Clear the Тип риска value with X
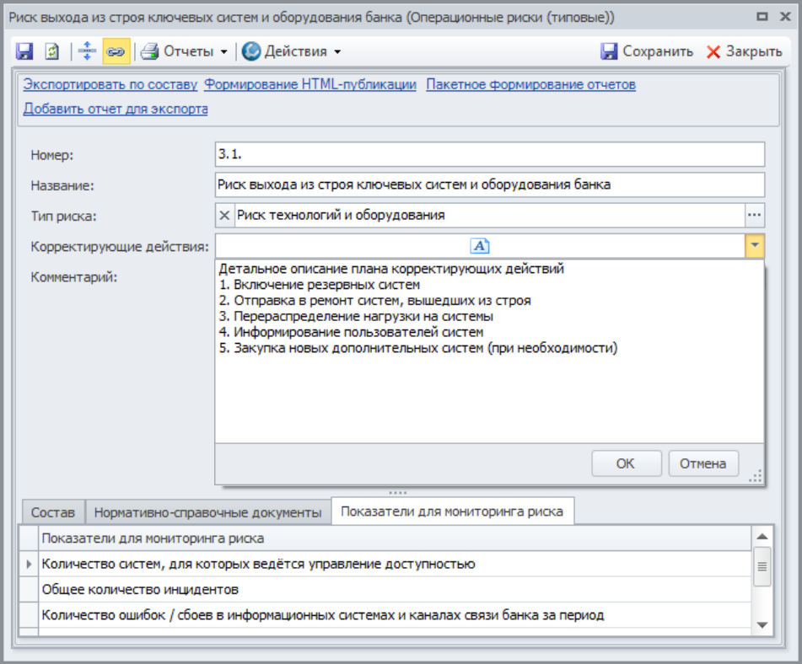 pos(224,215)
